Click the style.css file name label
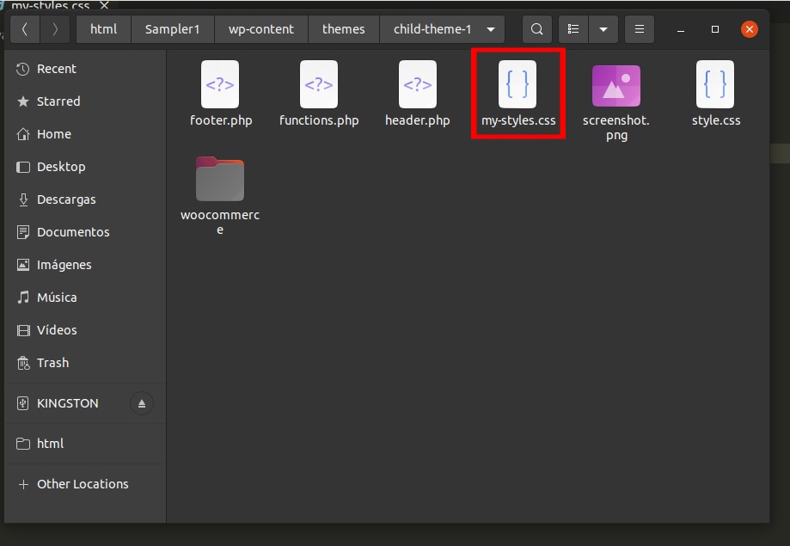790x546 pixels. pyautogui.click(x=716, y=120)
